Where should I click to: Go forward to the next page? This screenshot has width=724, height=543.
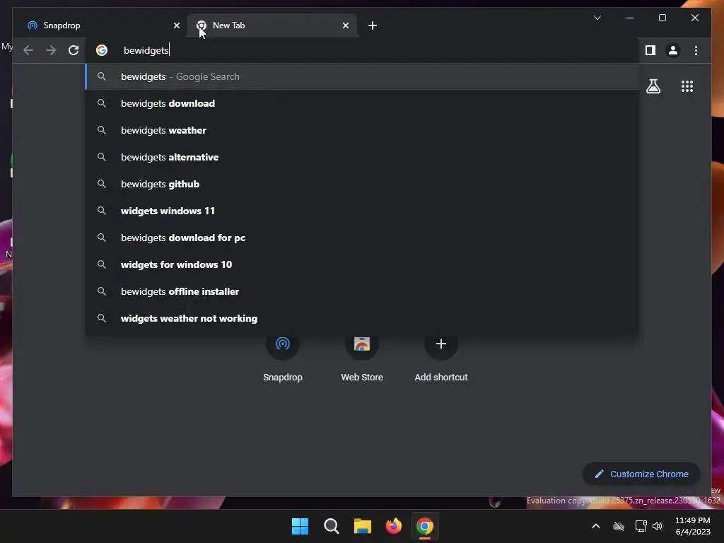coord(51,50)
